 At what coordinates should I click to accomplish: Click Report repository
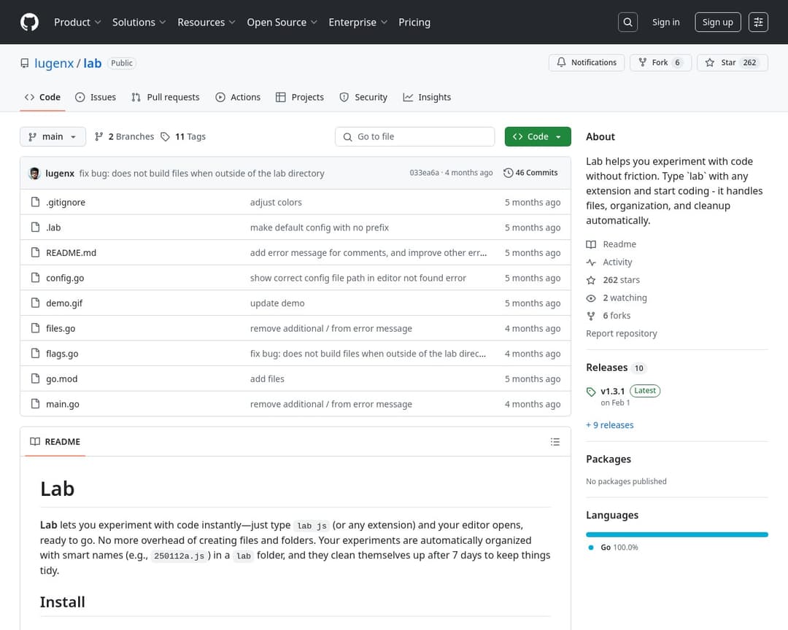point(621,333)
